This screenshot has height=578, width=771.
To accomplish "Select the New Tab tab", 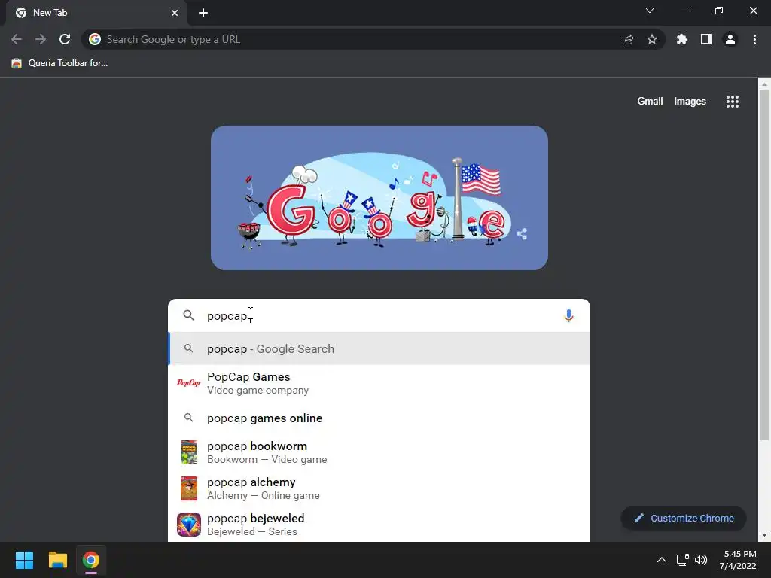I will pyautogui.click(x=96, y=13).
